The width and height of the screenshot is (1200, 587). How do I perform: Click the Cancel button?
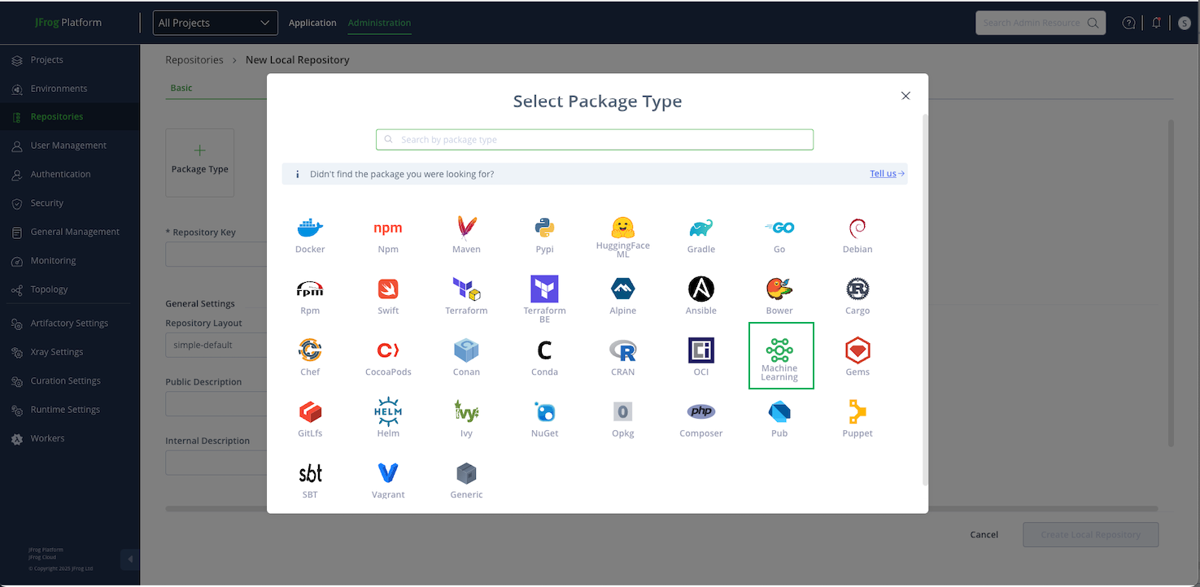984,535
